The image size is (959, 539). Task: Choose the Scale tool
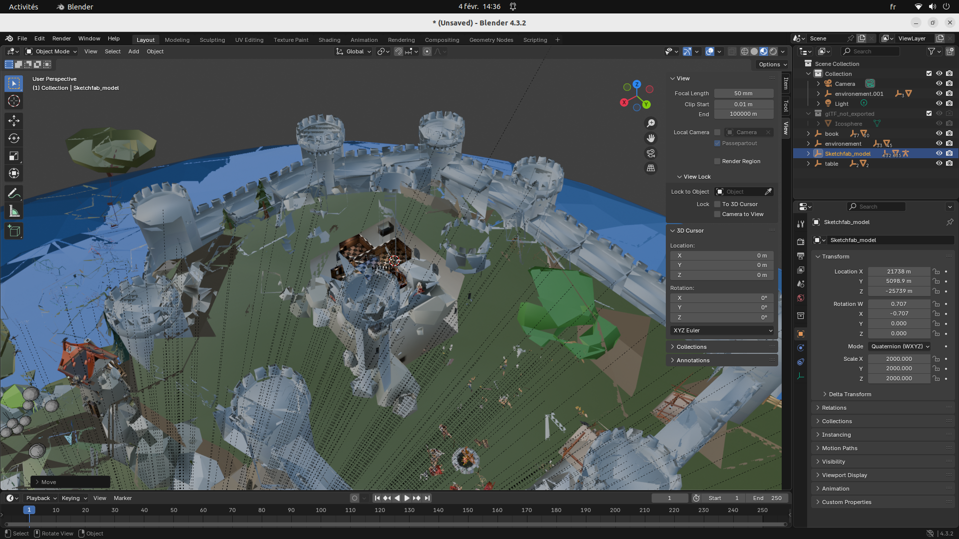coord(14,156)
